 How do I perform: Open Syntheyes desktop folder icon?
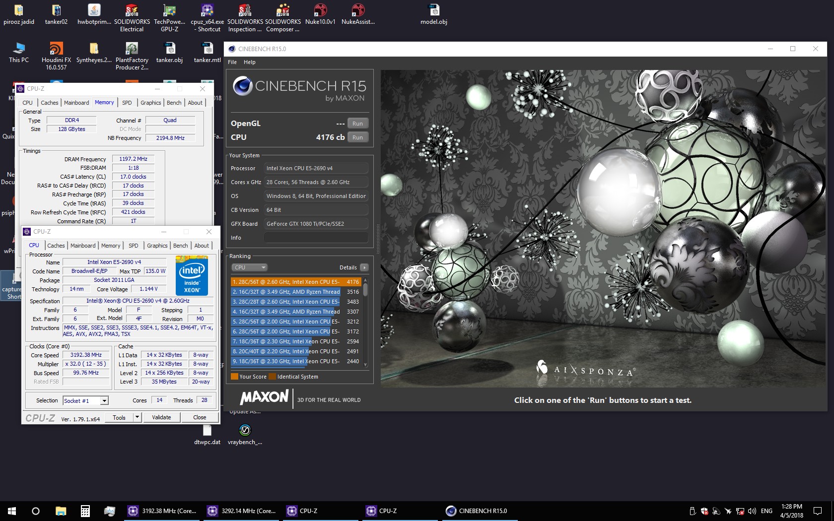(94, 52)
